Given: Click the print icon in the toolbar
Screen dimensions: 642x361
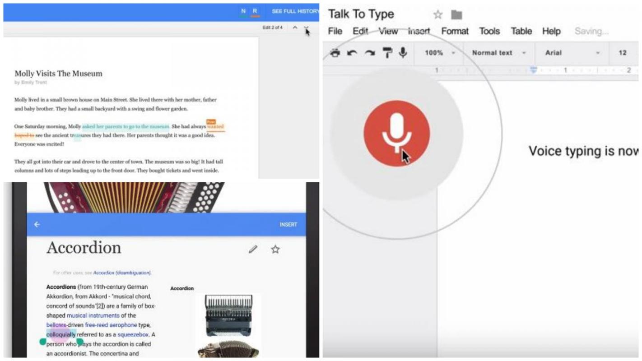Looking at the screenshot, I should pyautogui.click(x=335, y=53).
